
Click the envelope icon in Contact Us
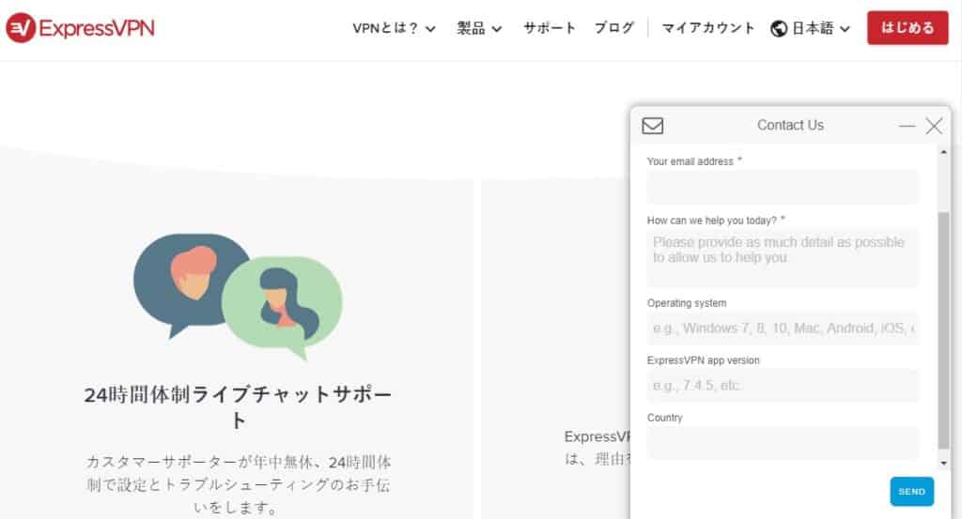tap(652, 126)
